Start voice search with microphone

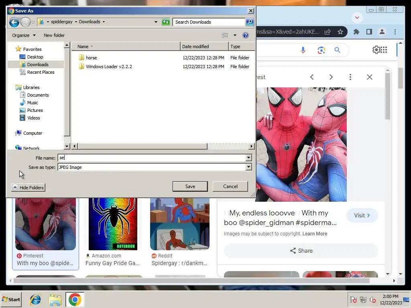(x=303, y=50)
